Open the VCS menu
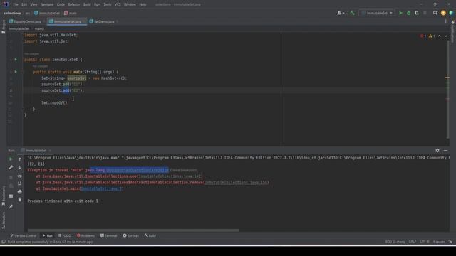 (x=118, y=4)
